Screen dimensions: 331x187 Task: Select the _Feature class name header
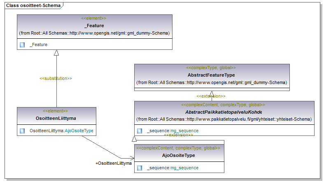point(94,26)
